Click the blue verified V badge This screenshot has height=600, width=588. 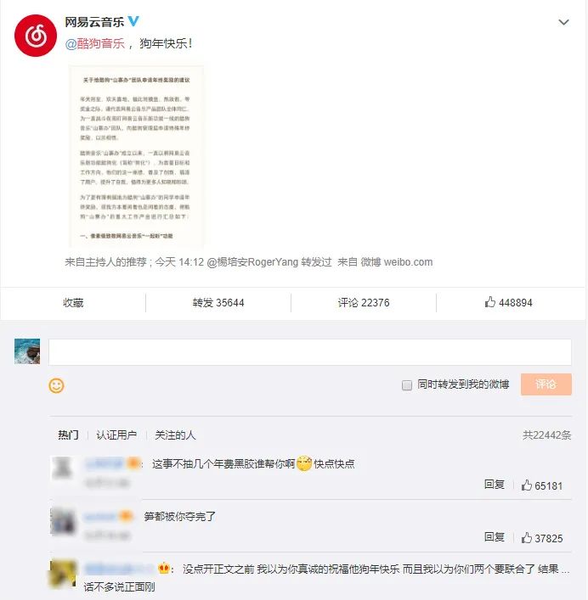pos(133,21)
